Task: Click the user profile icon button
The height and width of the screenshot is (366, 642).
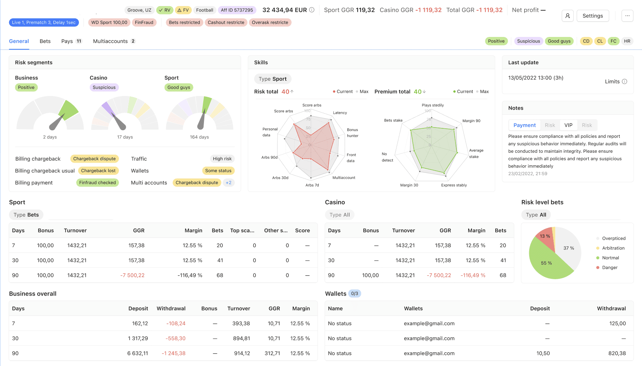Action: pos(567,16)
